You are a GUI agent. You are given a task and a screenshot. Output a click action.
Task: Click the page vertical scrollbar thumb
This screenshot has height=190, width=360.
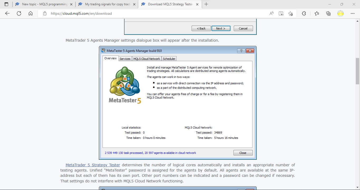[x=358, y=71]
